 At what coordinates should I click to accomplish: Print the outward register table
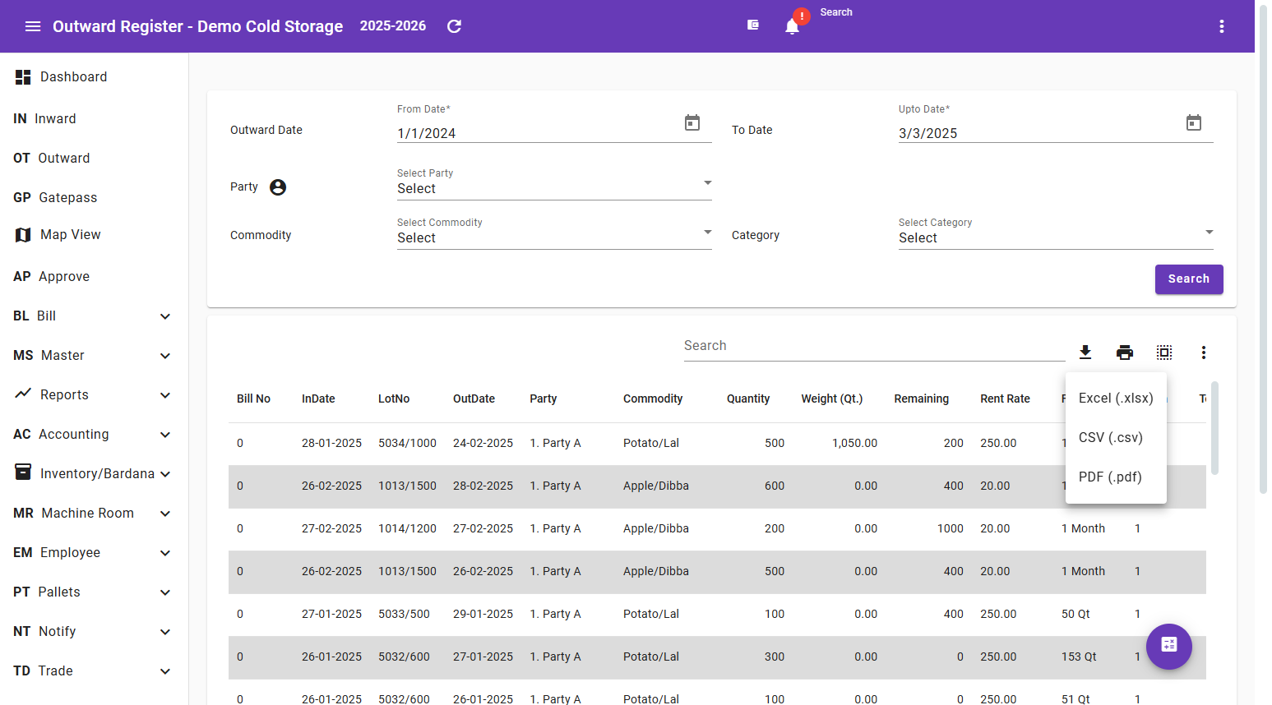tap(1124, 352)
